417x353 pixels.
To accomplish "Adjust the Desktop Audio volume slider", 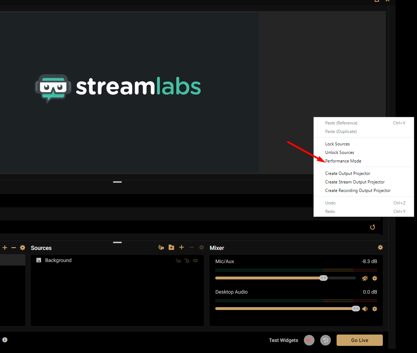I will coord(287,308).
